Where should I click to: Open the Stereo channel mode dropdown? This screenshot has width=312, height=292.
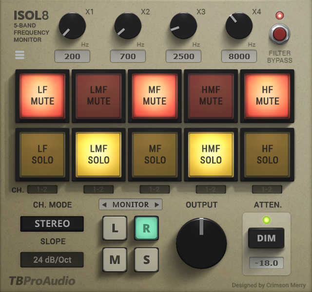52,224
